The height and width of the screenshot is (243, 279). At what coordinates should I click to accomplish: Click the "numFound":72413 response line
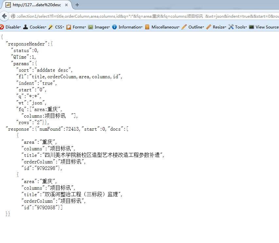click(67, 129)
